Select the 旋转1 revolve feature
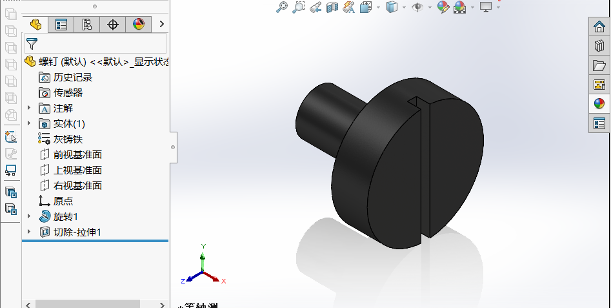This screenshot has width=611, height=308. coord(59,217)
